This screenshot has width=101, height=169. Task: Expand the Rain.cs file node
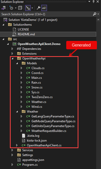tap(21, 83)
